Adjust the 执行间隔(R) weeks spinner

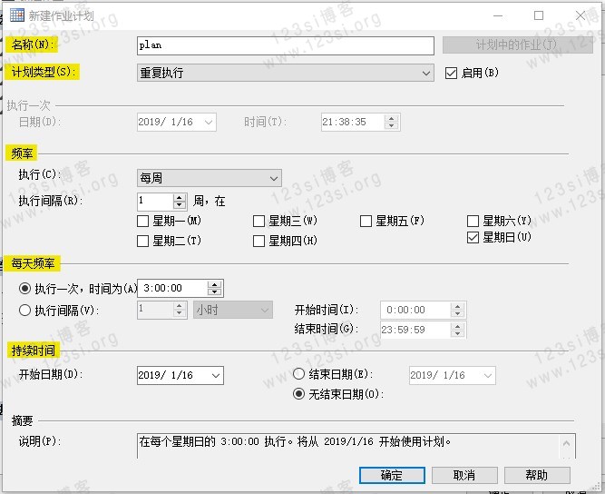[179, 202]
